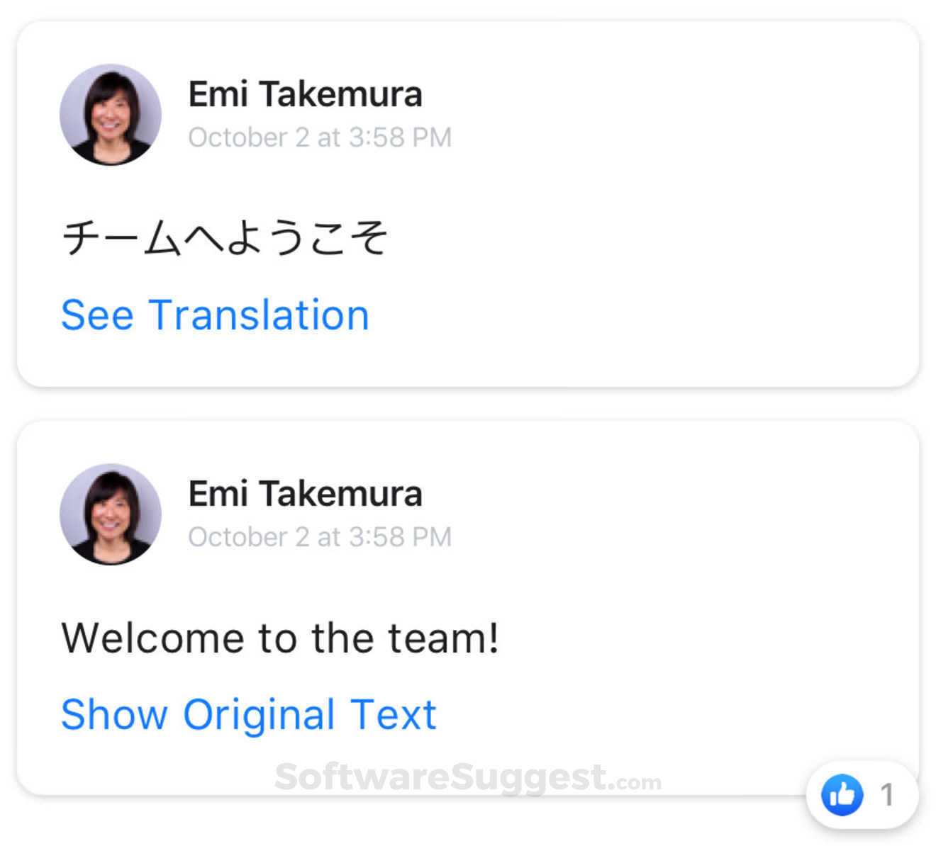936x846 pixels.
Task: Click timestamp on the Japanese post
Action: (x=319, y=137)
